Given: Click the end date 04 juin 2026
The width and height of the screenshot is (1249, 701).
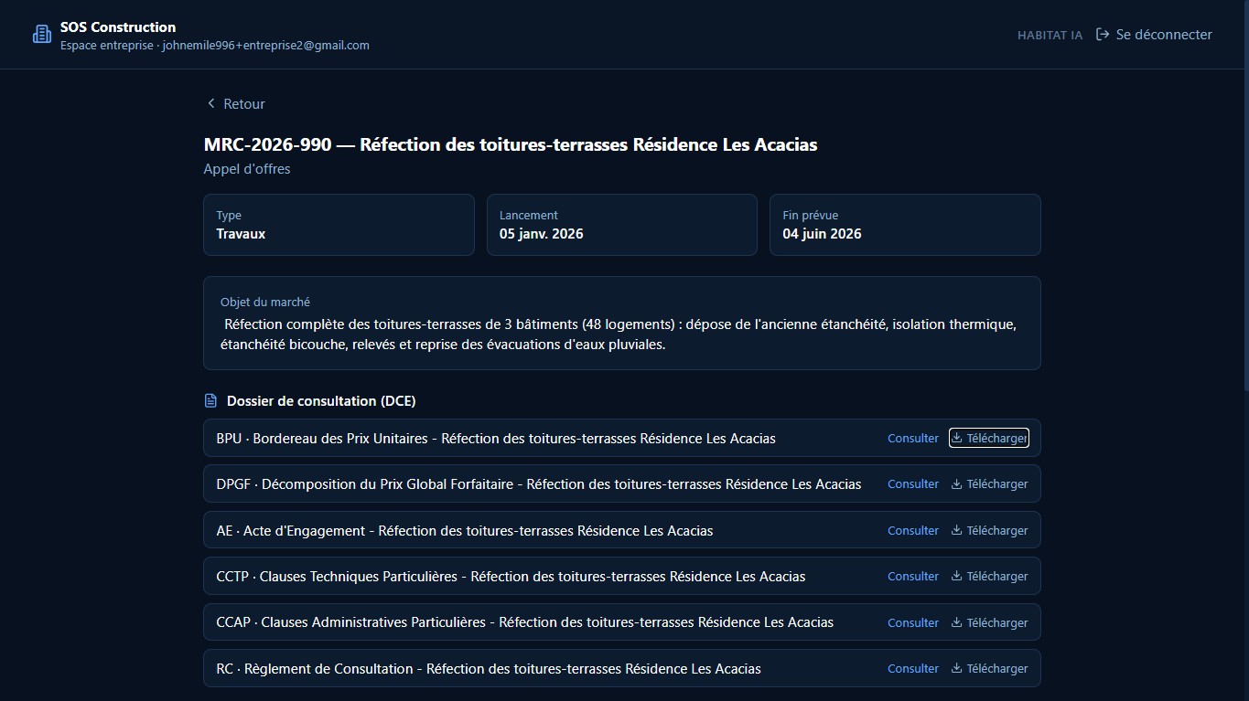Looking at the screenshot, I should click(822, 233).
